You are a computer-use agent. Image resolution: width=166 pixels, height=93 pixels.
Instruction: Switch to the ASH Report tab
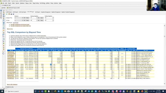coord(37,12)
